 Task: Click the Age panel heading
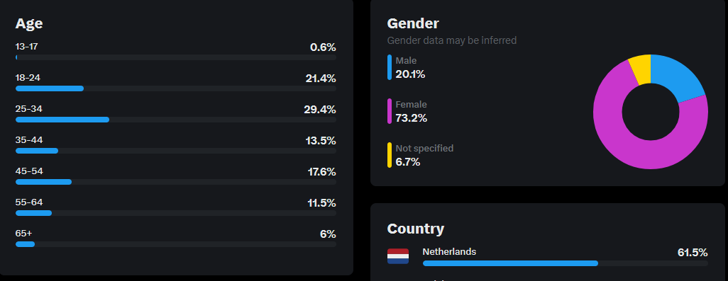[x=29, y=23]
